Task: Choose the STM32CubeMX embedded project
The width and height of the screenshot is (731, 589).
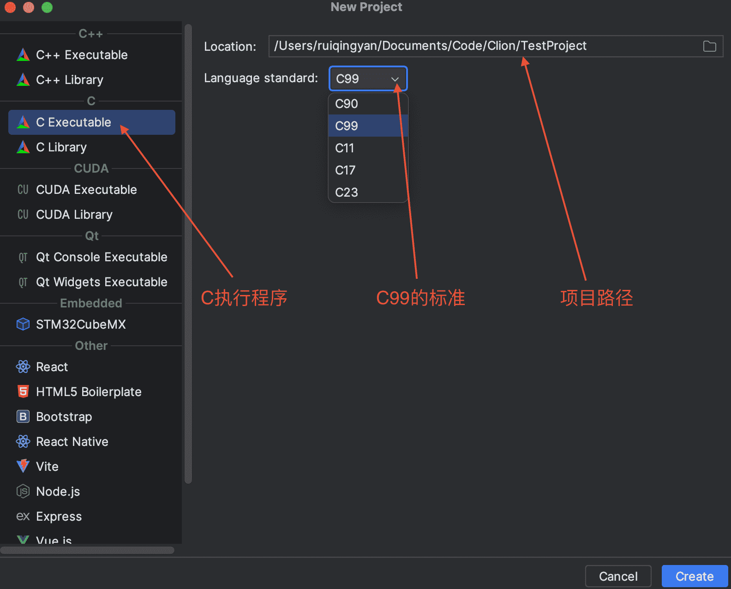Action: point(92,325)
